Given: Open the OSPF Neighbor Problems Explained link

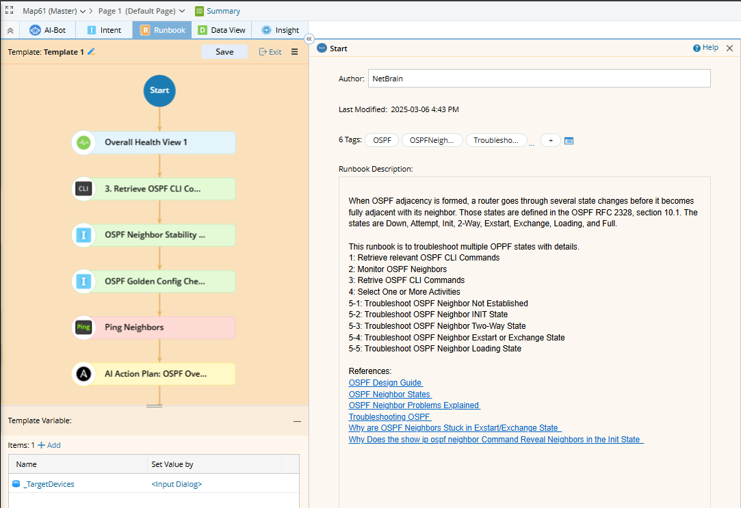Looking at the screenshot, I should (x=415, y=405).
